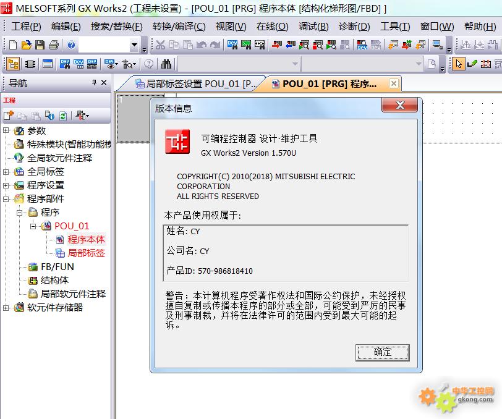Click 确定 in the 版本信息 dialog
Viewport: 502px width, 419px height.
point(383,352)
